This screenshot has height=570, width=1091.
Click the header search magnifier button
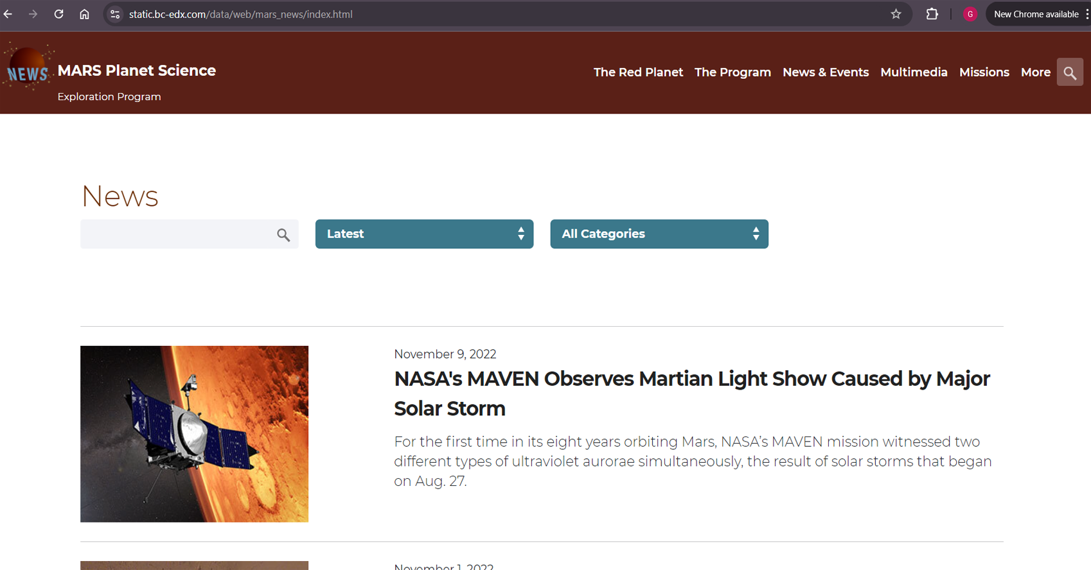[x=1070, y=73]
